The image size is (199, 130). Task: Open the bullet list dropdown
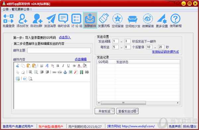click(x=36, y=72)
